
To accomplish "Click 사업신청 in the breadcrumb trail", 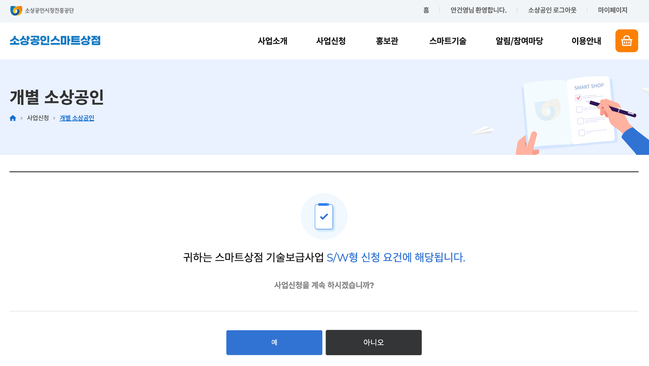I will [38, 118].
